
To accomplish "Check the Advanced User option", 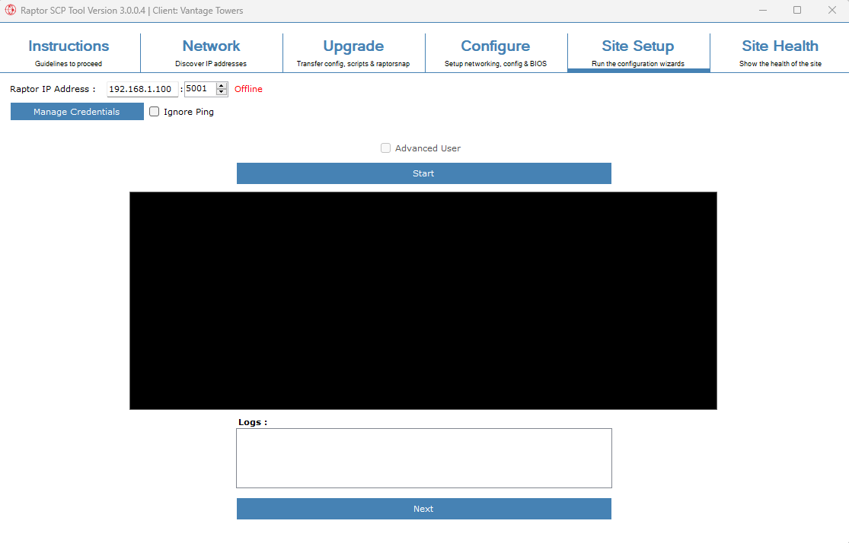I will (x=385, y=148).
